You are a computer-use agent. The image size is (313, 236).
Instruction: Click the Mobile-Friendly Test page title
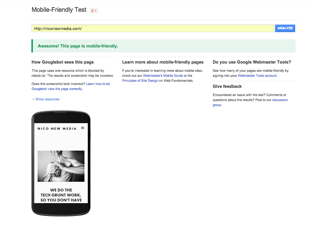(x=59, y=10)
